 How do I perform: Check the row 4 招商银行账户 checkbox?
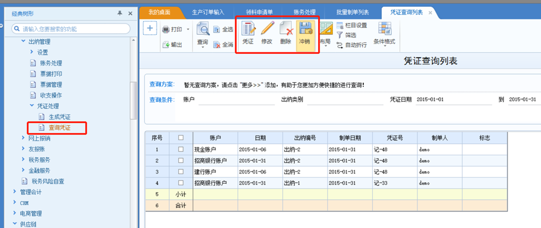click(x=181, y=183)
